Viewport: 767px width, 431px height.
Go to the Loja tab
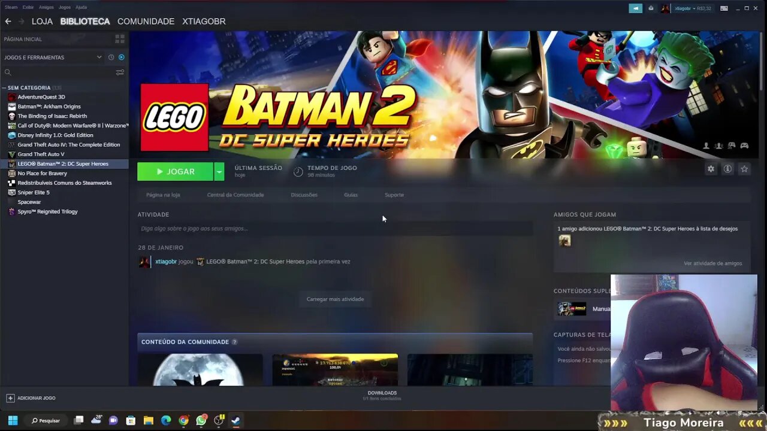point(42,21)
